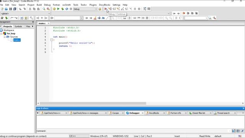Toggle highlight search results marker icon
This screenshot has width=245, height=138.
[x=95, y=18]
